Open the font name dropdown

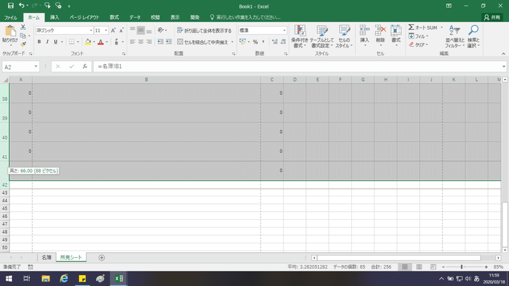pyautogui.click(x=91, y=31)
